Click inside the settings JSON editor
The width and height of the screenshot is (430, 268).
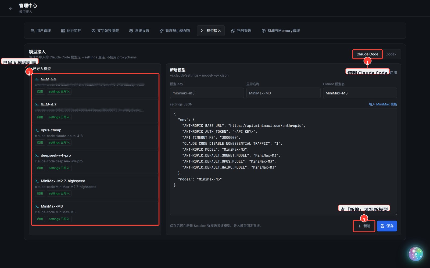point(283,162)
